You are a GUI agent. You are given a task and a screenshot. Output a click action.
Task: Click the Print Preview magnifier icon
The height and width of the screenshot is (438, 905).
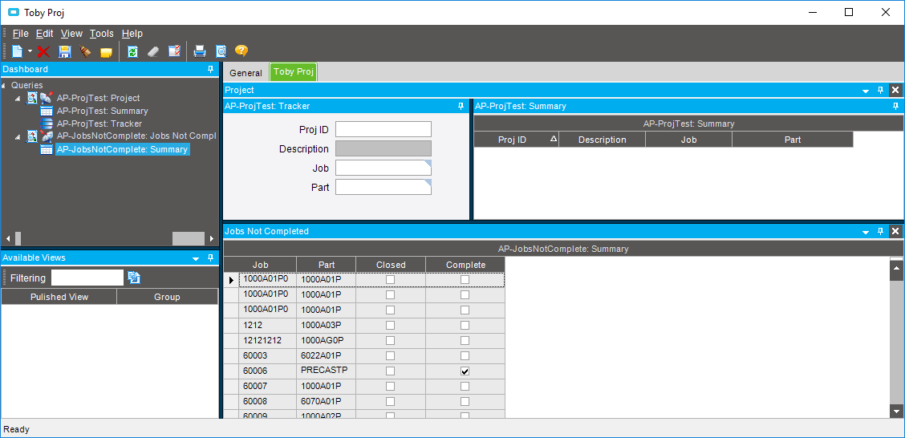[221, 52]
